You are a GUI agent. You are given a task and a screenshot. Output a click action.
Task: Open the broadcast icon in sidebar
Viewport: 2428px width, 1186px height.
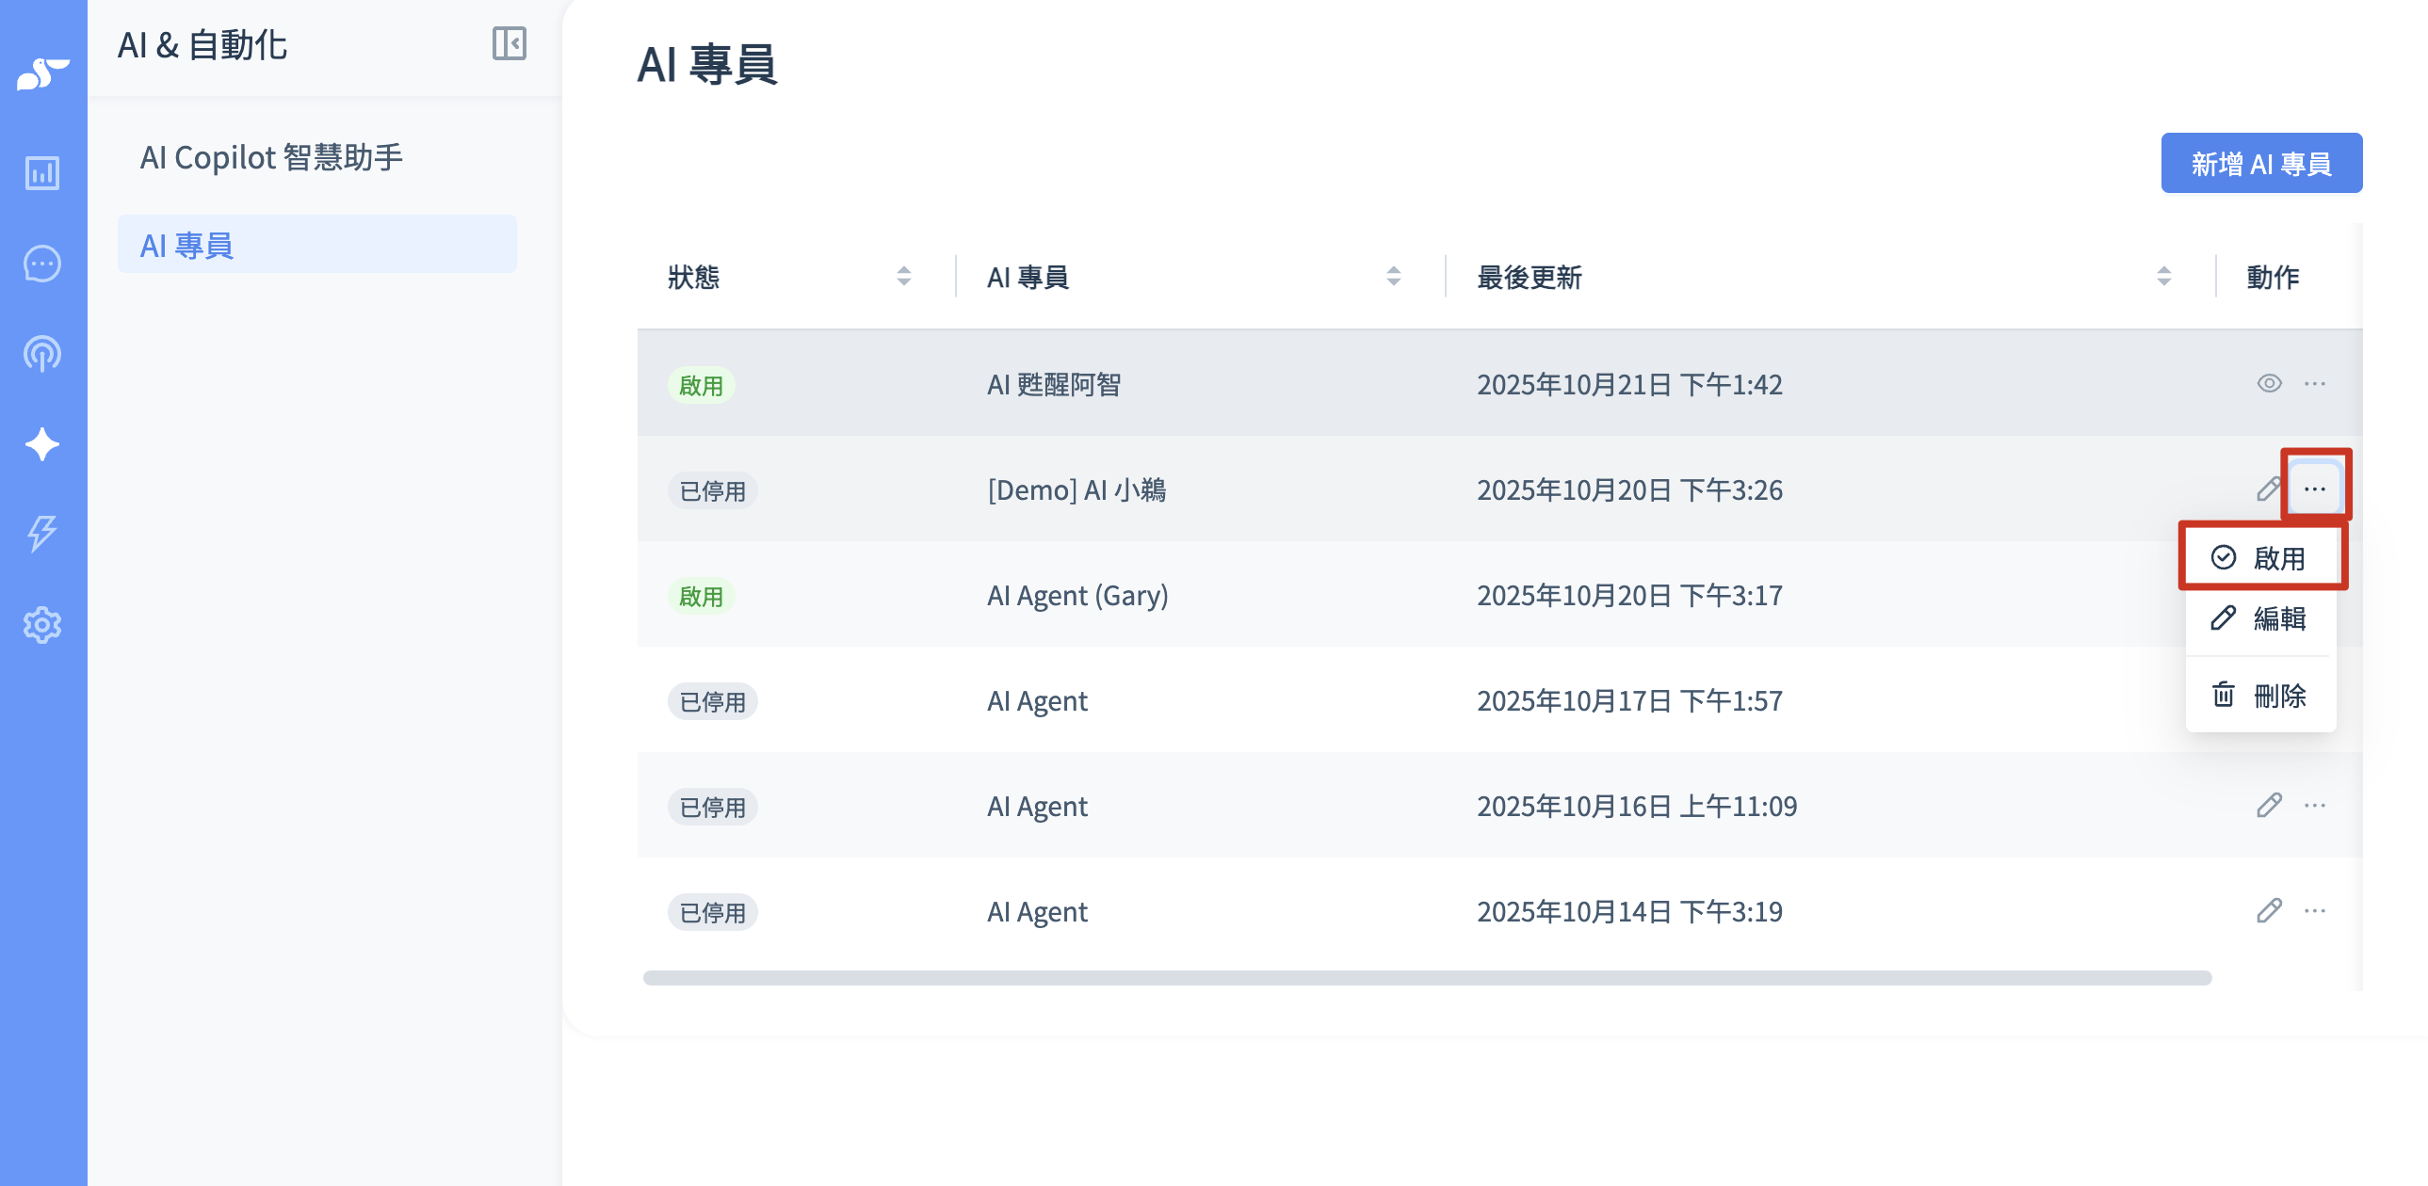[42, 354]
